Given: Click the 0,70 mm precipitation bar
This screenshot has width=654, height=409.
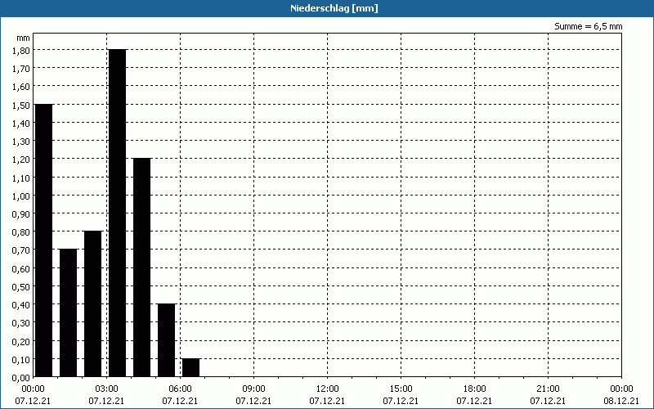Looking at the screenshot, I should 68,313.
